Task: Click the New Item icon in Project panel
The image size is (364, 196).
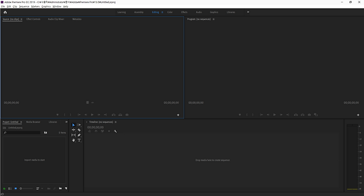Action: [66, 188]
